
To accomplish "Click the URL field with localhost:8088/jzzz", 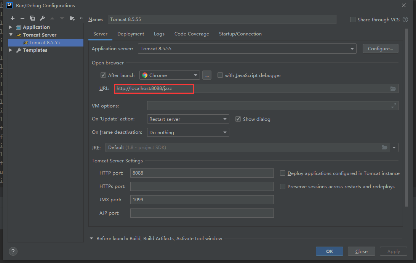I will tap(256, 88).
